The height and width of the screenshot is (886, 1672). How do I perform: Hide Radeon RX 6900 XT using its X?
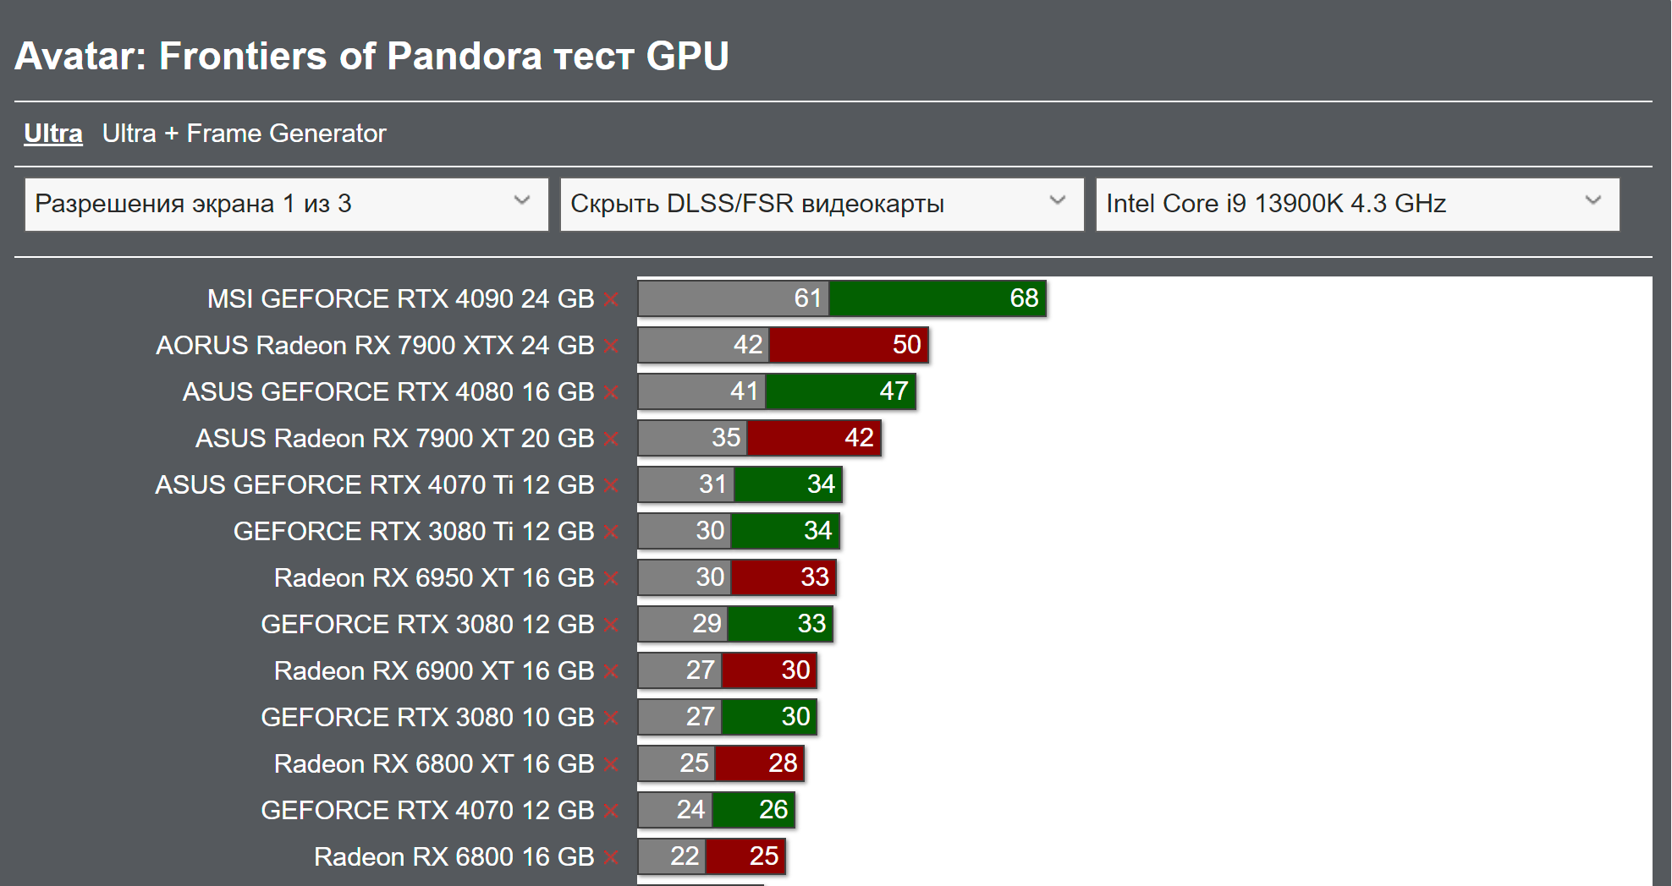click(611, 671)
